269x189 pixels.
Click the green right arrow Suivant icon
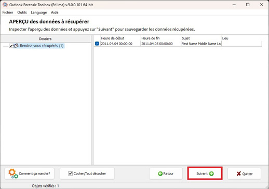click(211, 173)
